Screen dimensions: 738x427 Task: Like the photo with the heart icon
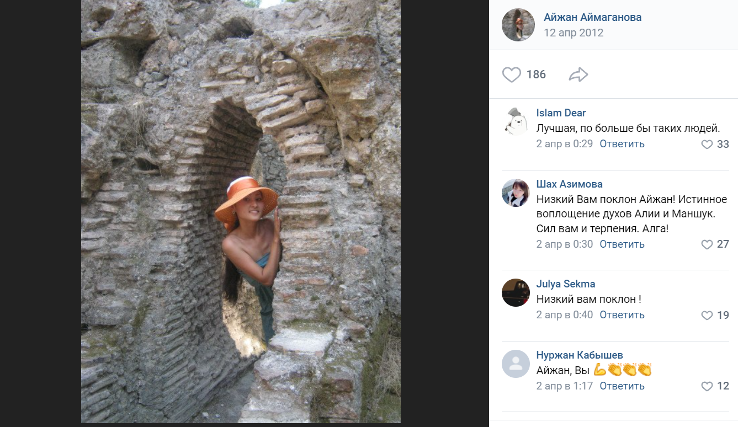pyautogui.click(x=512, y=74)
